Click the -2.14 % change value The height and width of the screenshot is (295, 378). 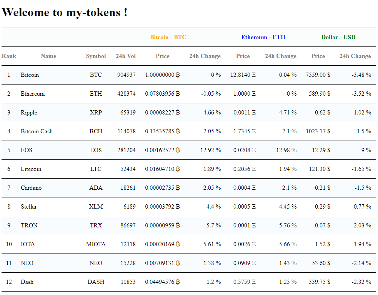coord(361,263)
